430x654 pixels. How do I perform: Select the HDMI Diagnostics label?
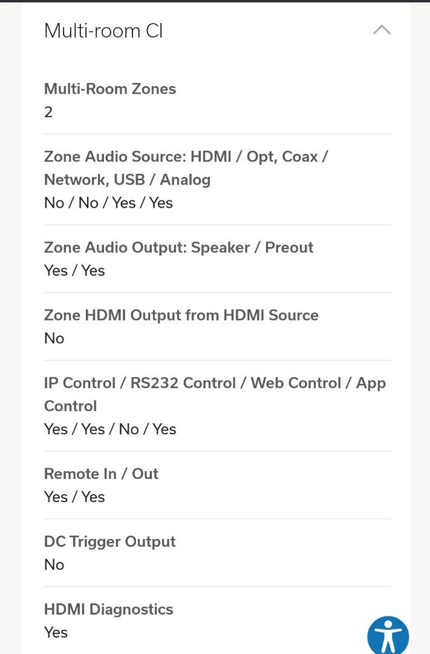point(108,609)
